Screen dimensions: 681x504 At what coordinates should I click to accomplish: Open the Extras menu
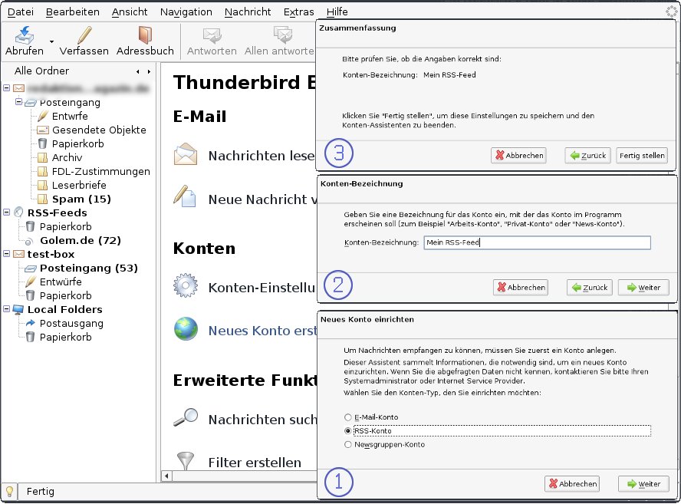coord(298,12)
